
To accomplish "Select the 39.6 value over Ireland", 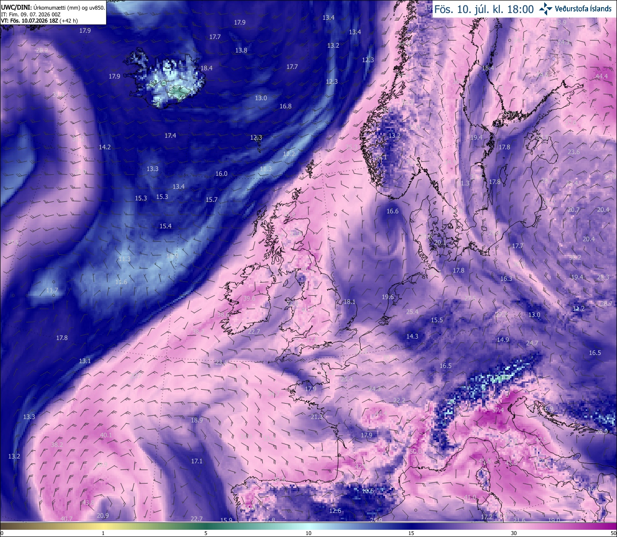I will pyautogui.click(x=249, y=299).
